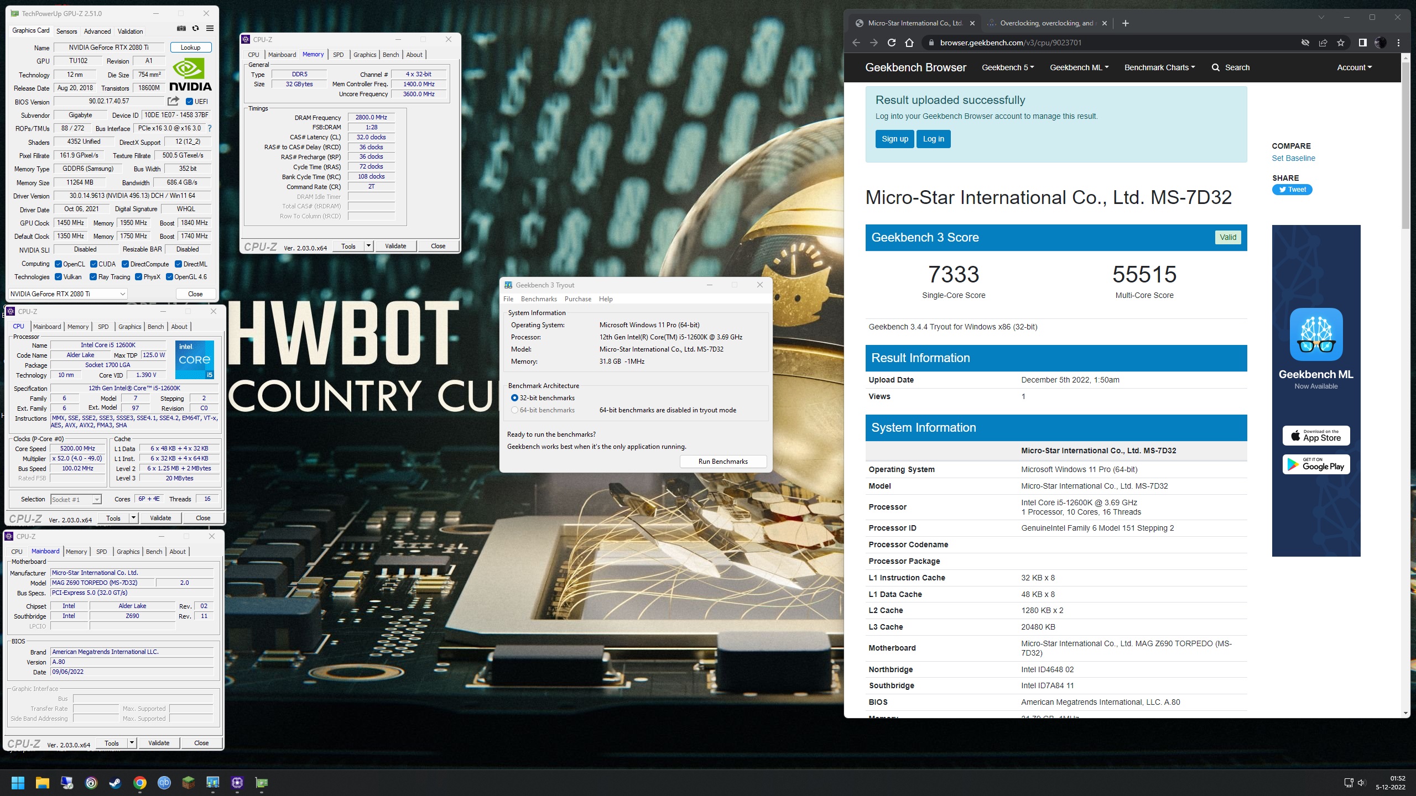The image size is (1416, 796).
Task: Open the Windows Start menu
Action: coord(18,783)
